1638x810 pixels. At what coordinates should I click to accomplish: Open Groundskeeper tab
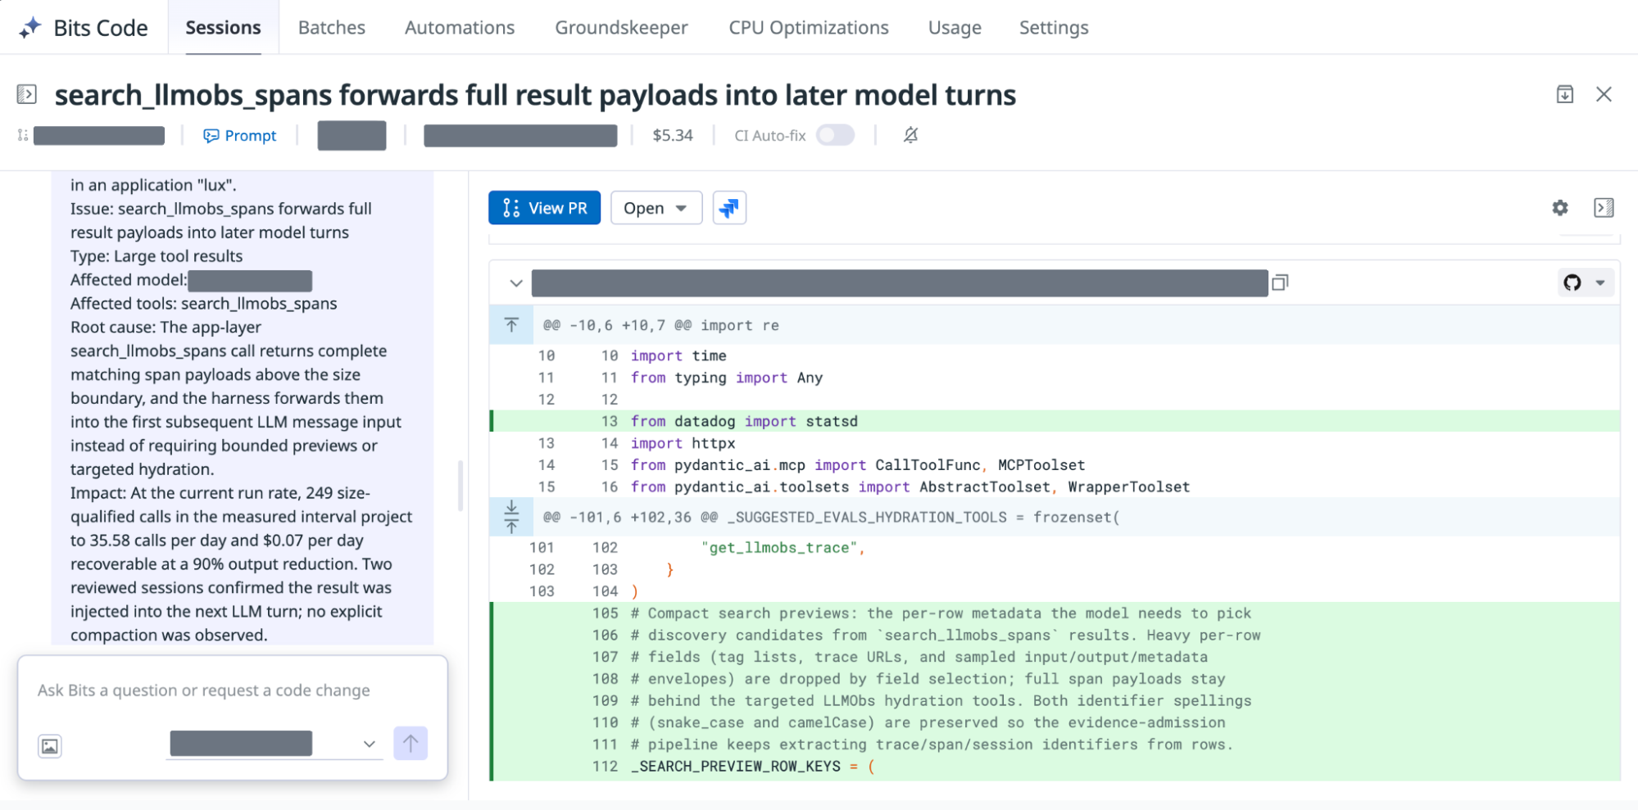621,27
